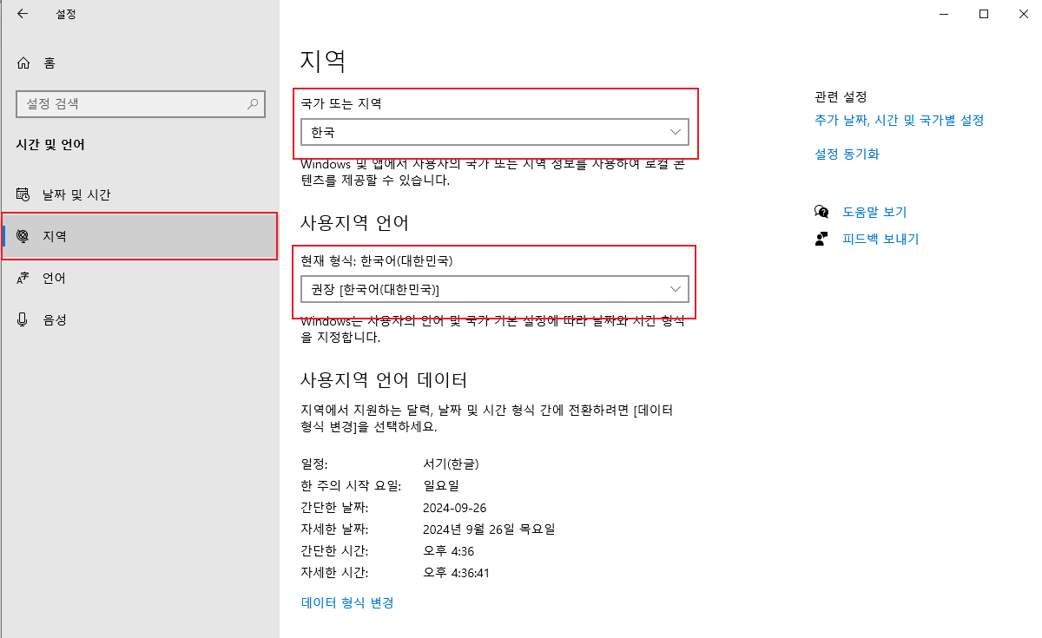The height and width of the screenshot is (638, 1042).
Task: Click the help bubble icon by 도움말 보기
Action: tap(821, 212)
